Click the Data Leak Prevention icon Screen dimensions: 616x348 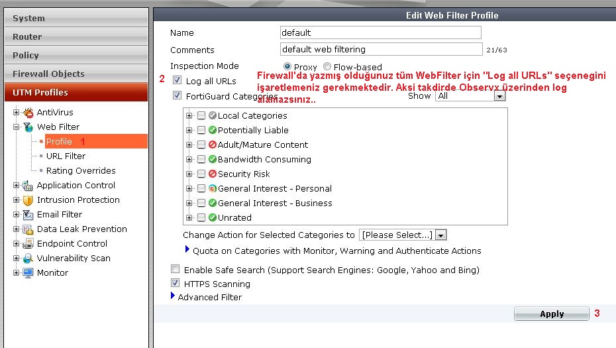[x=28, y=229]
